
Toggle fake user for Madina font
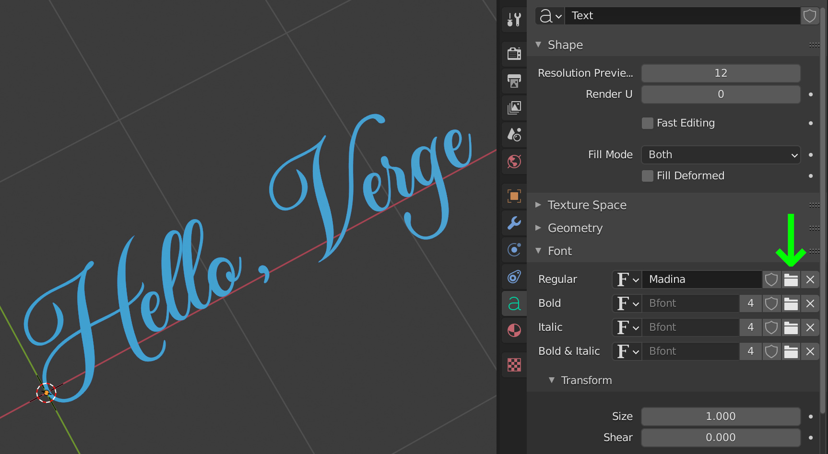tap(771, 279)
